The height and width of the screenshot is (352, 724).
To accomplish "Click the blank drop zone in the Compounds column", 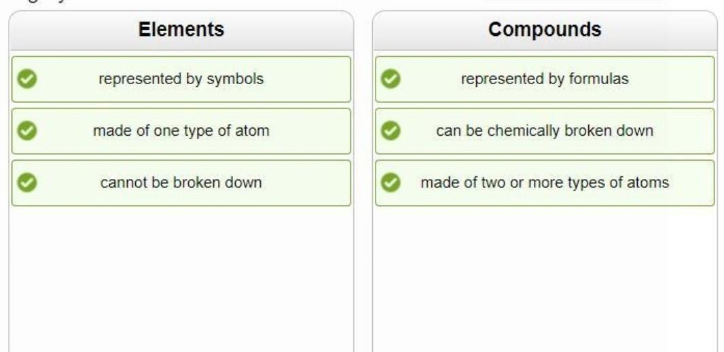I will (545, 278).
